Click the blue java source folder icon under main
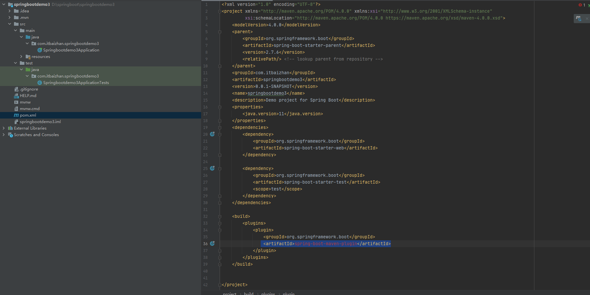The width and height of the screenshot is (590, 295). coord(28,37)
